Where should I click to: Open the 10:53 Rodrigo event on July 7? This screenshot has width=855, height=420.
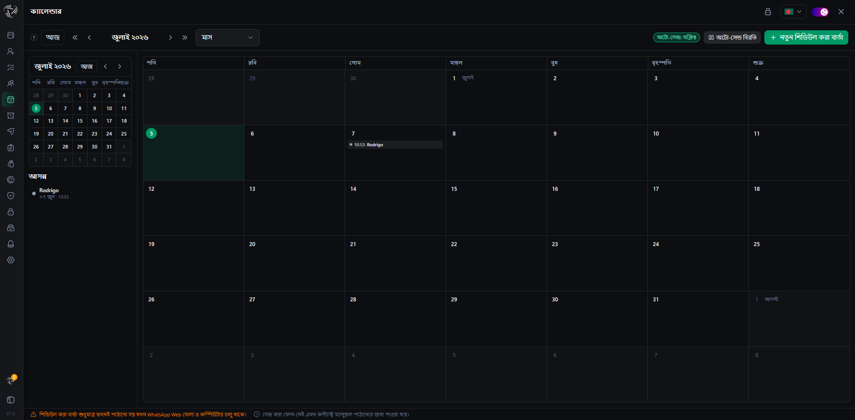pos(395,145)
